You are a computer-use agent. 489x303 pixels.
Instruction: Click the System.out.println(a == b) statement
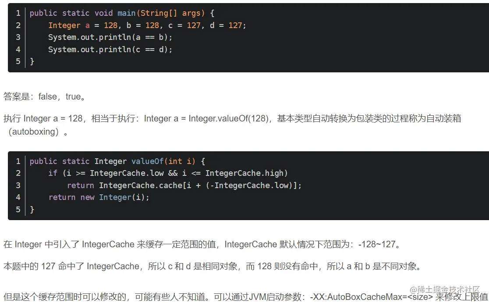(110, 37)
